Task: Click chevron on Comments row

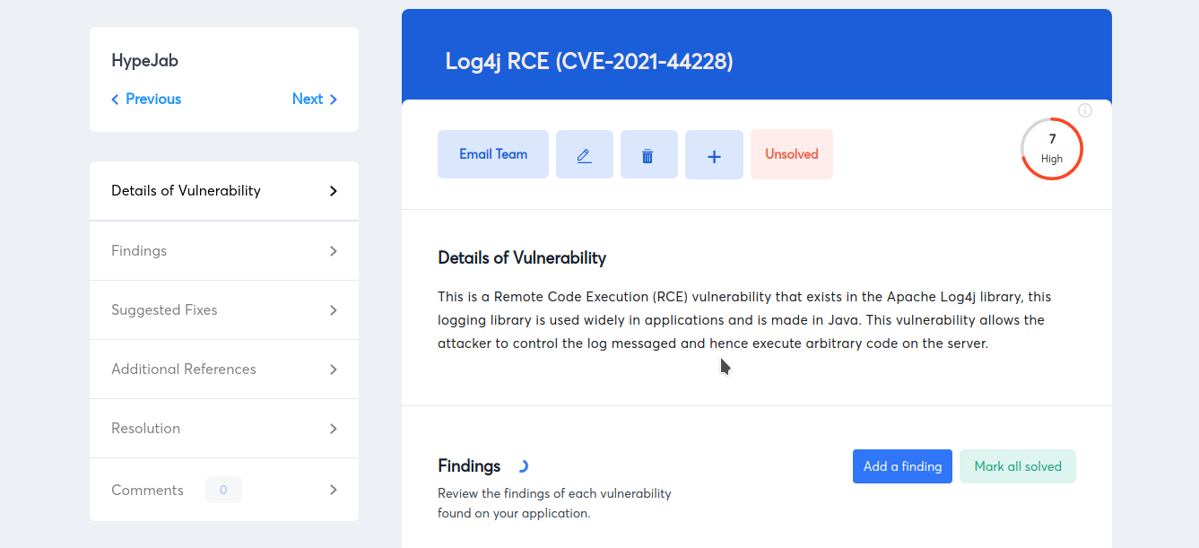Action: (334, 490)
